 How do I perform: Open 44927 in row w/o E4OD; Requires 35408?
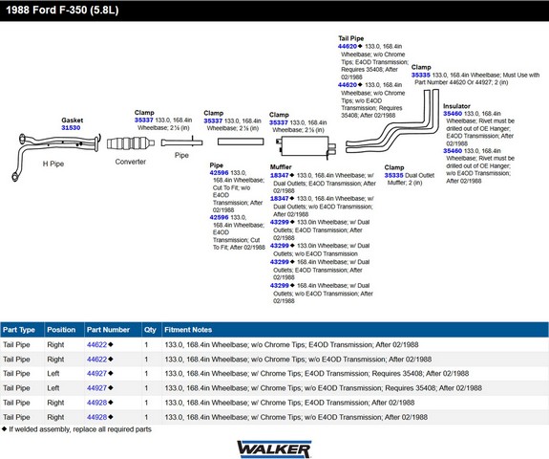click(97, 388)
